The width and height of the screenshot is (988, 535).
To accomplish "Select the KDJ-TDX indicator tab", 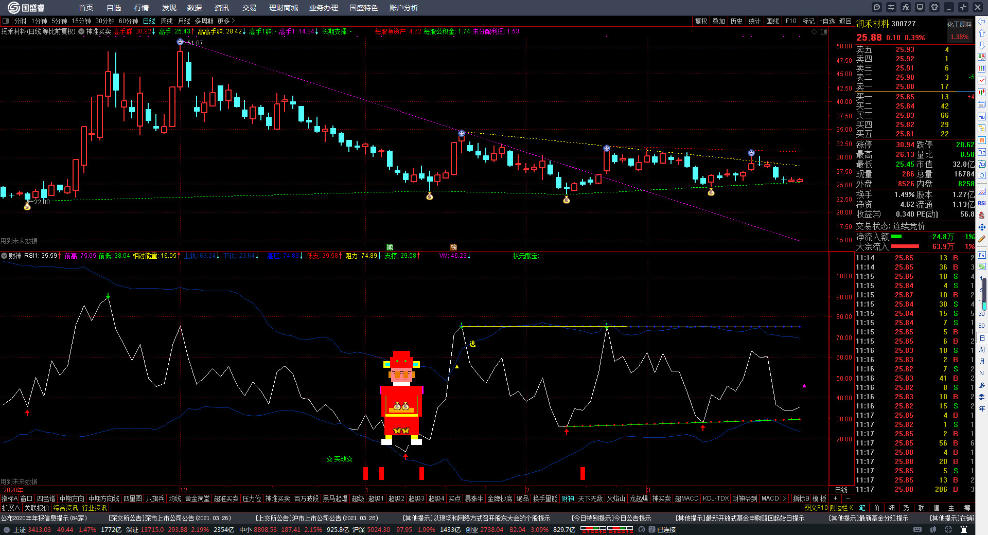I will coord(716,498).
